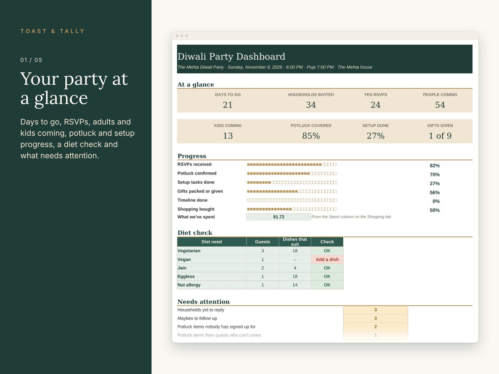Select the "Check" column header
Image resolution: width=499 pixels, height=374 pixels.
click(327, 242)
